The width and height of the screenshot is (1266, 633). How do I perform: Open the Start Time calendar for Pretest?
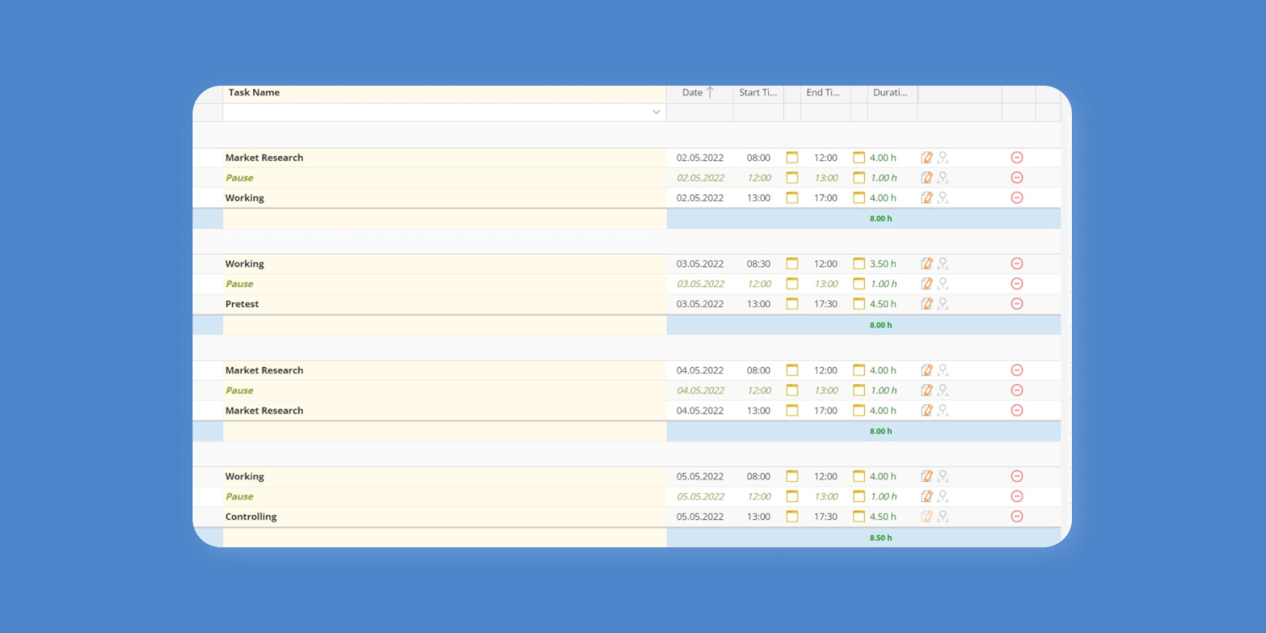pos(792,303)
